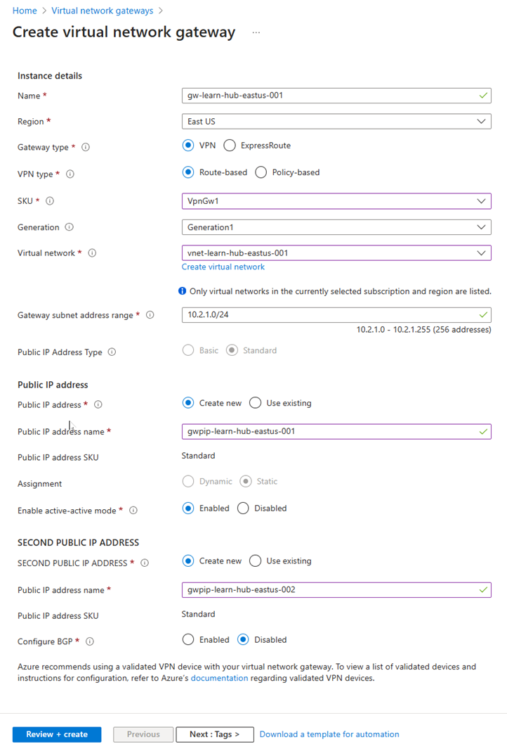507x749 pixels.
Task: Click the Review + create button
Action: tap(57, 734)
